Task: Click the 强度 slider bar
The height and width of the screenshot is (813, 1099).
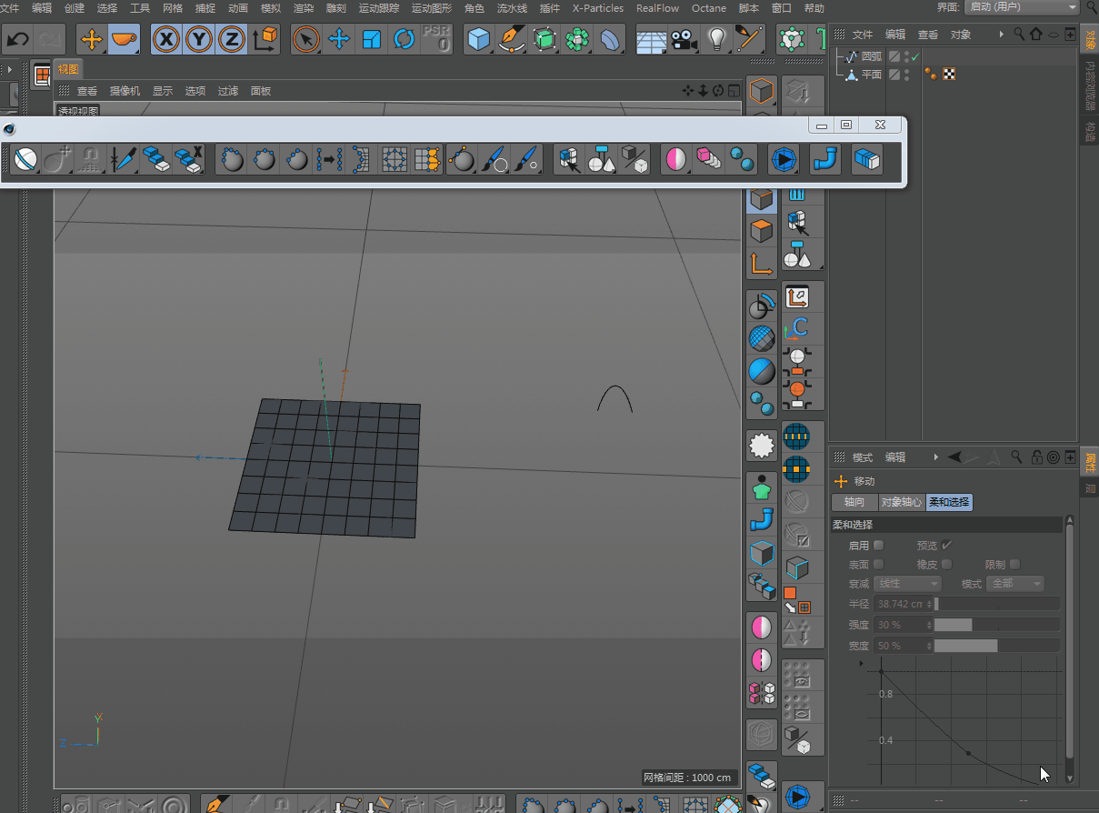Action: coord(996,625)
